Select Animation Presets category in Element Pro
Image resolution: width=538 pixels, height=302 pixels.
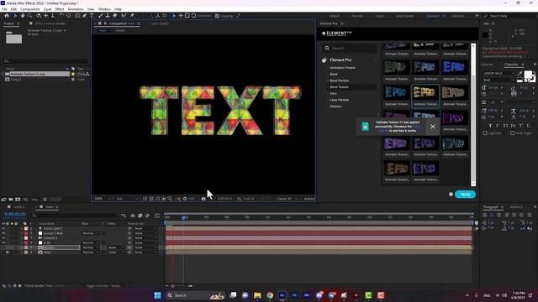click(x=342, y=68)
